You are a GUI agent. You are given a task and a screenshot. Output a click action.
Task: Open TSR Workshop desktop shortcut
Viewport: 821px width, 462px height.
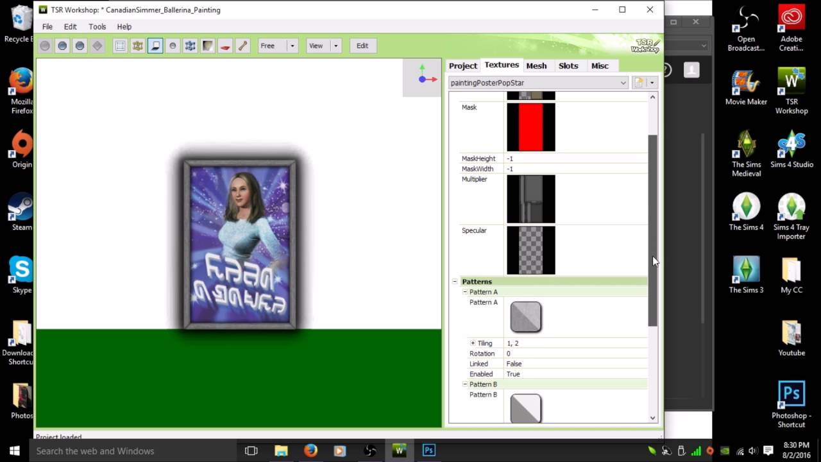[x=791, y=91]
